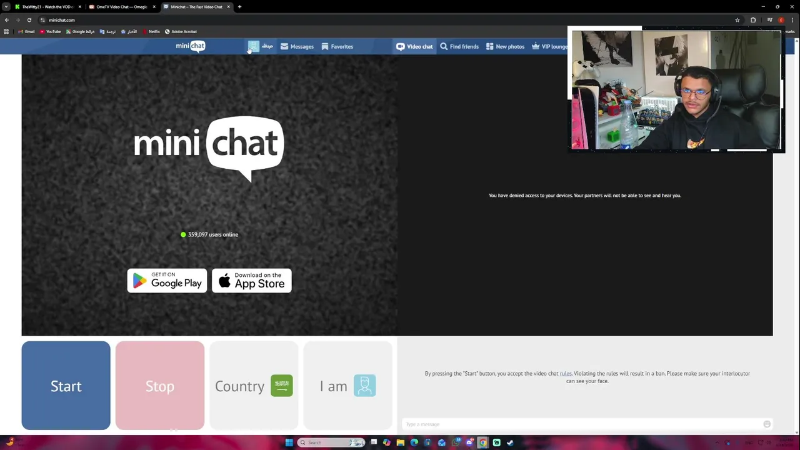
Task: View site information icon in address bar
Action: tap(42, 20)
